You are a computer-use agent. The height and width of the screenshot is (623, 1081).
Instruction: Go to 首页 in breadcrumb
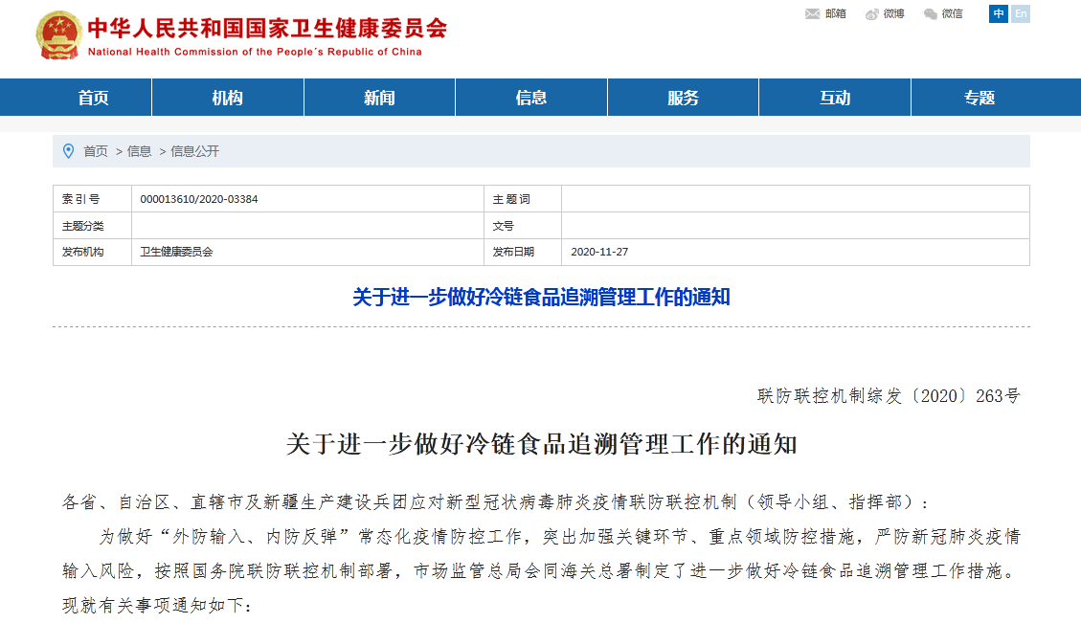coord(96,151)
